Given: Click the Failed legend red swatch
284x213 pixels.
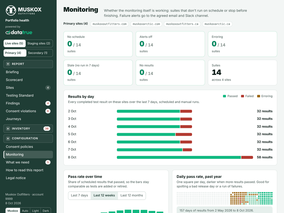Looking at the screenshot, I should [243, 96].
